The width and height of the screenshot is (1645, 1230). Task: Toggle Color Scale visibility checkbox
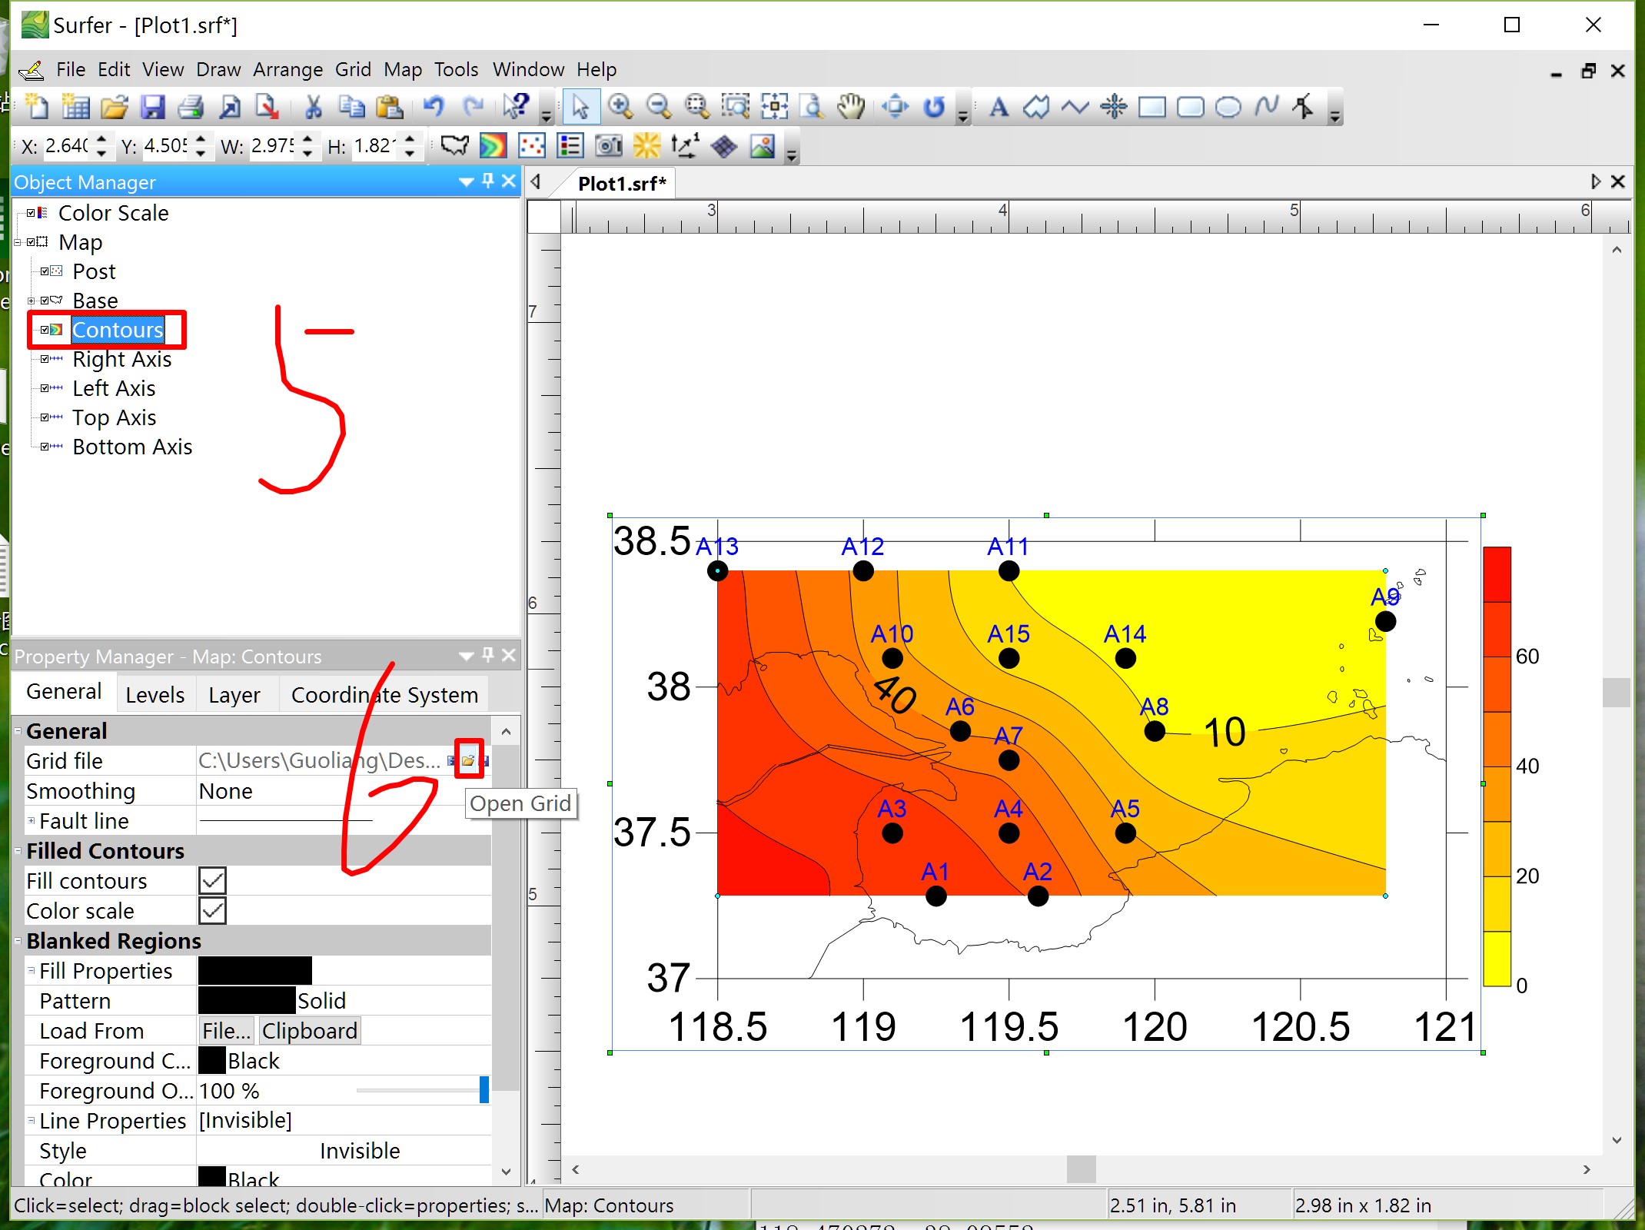(x=31, y=213)
